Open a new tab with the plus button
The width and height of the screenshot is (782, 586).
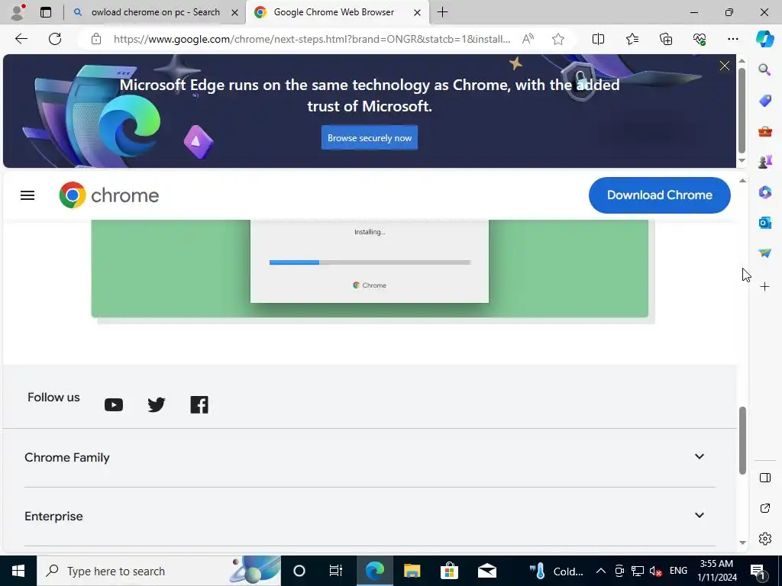[x=442, y=12]
